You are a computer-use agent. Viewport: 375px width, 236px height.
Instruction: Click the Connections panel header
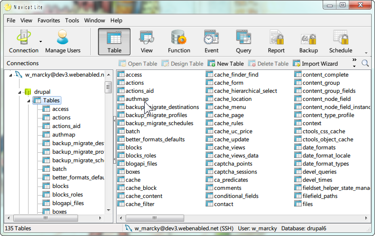tap(23, 63)
